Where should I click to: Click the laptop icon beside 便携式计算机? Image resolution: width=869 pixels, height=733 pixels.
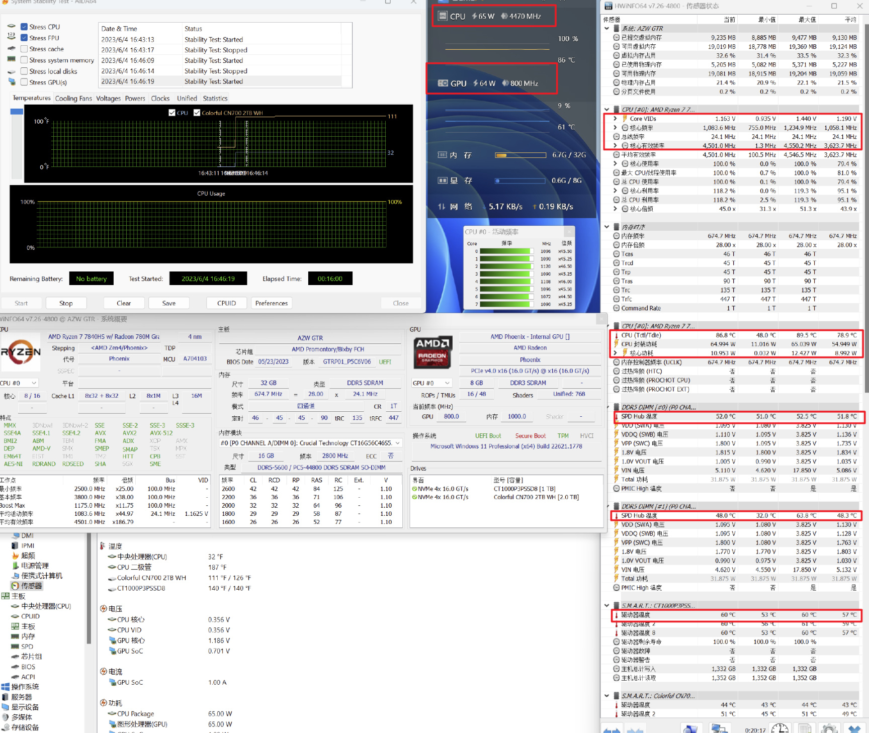pyautogui.click(x=16, y=576)
